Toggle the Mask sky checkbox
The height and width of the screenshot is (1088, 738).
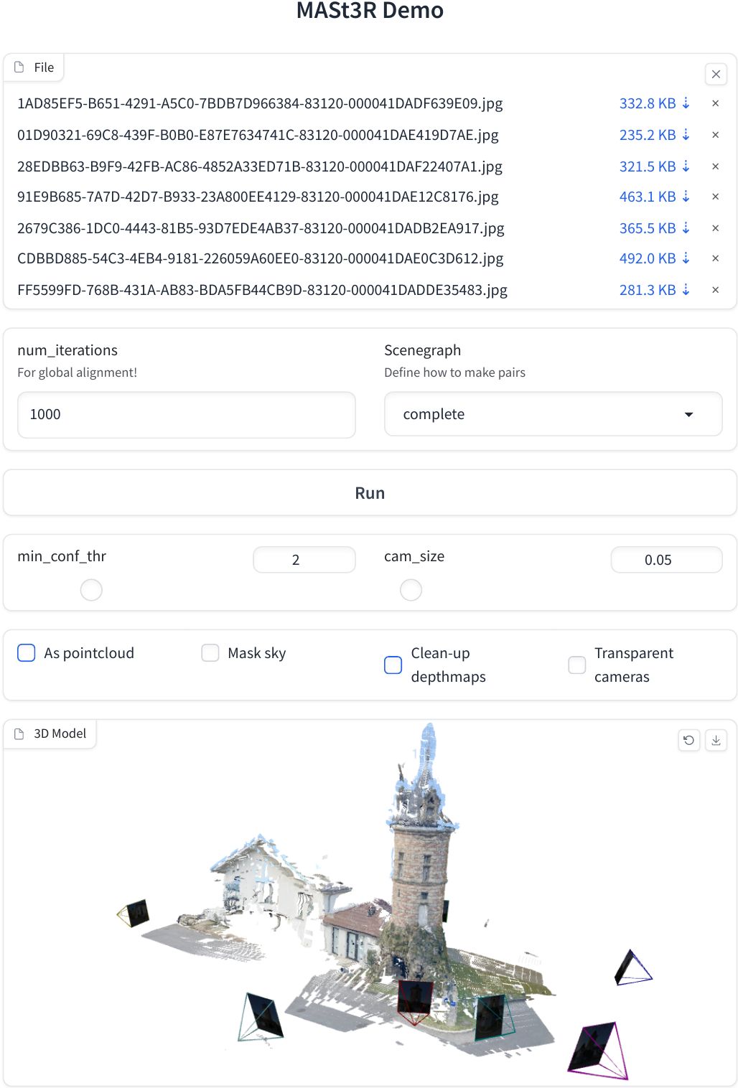[x=210, y=653]
